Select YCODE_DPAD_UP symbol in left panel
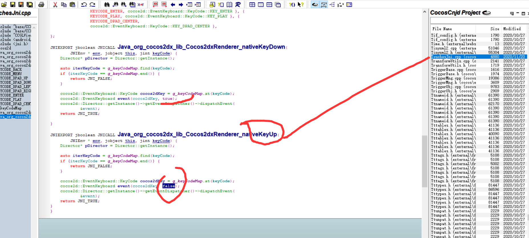 click(14, 78)
